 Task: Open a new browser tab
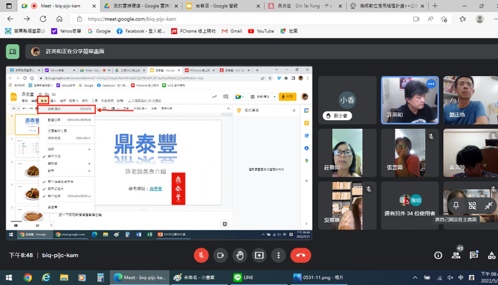click(x=435, y=6)
